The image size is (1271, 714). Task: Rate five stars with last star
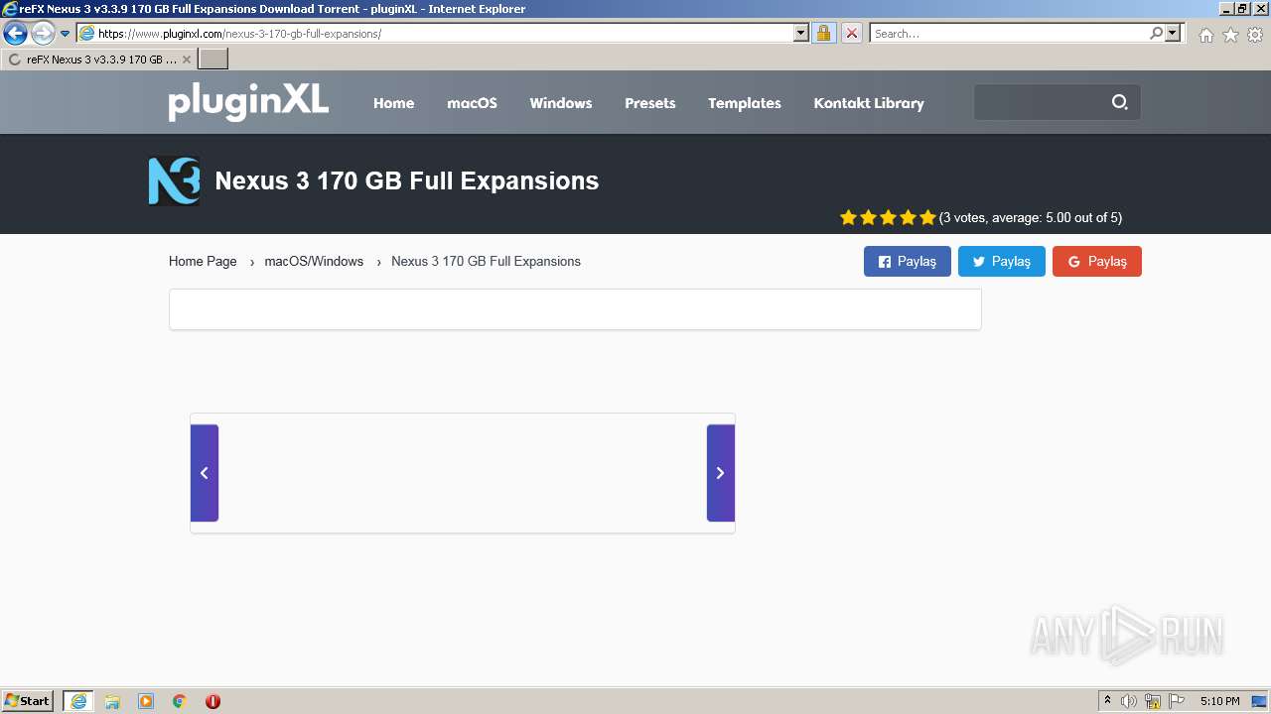[927, 217]
